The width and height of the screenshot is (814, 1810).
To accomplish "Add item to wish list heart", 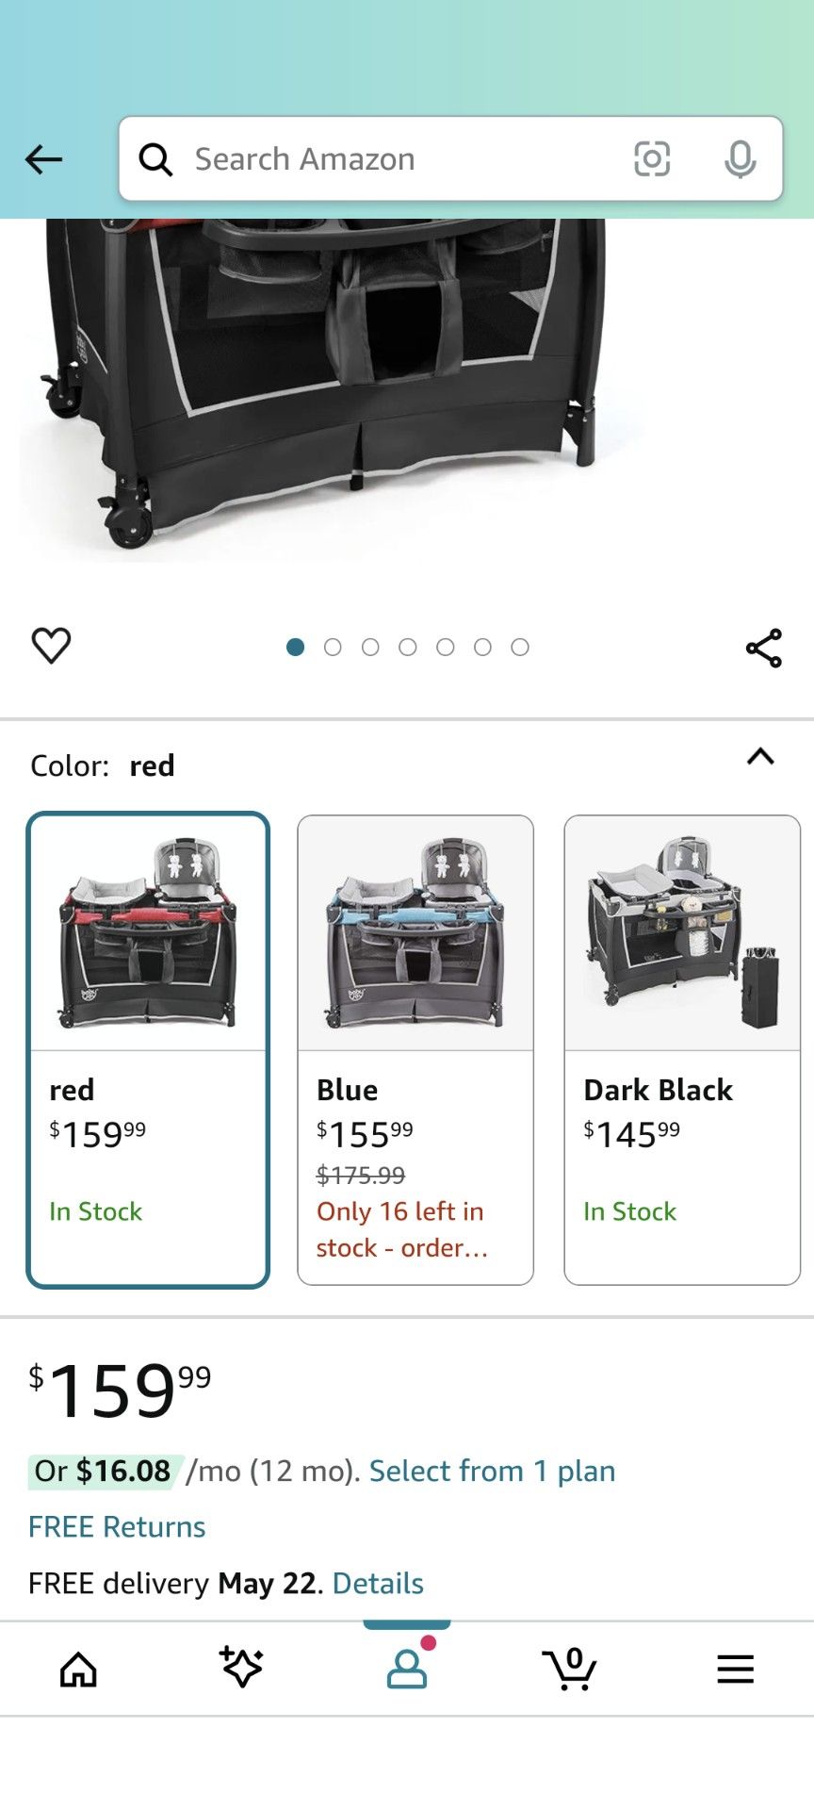I will click(51, 646).
